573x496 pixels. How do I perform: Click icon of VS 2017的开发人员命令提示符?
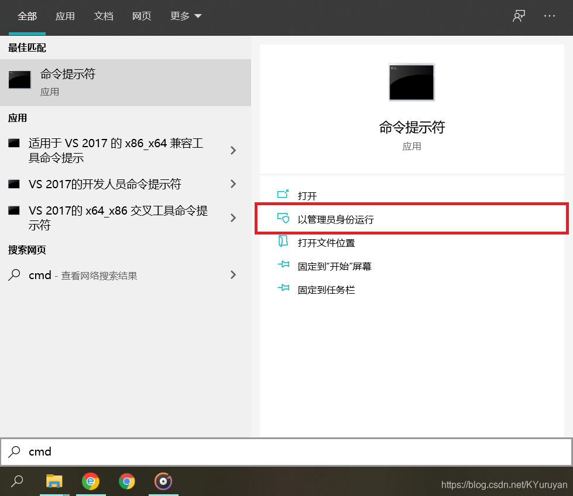14,184
